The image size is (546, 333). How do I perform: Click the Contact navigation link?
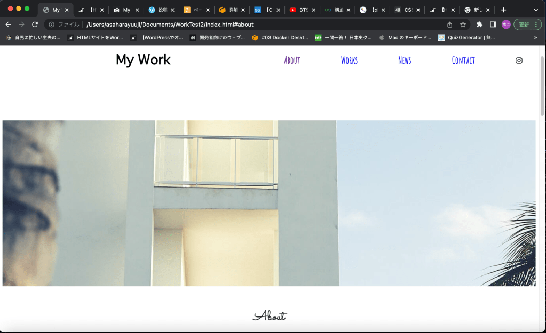[x=463, y=60]
